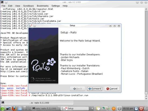
Task: Click the round button beside the Setup window icon
Action: 35,26
